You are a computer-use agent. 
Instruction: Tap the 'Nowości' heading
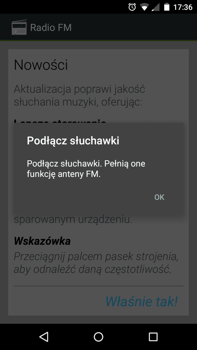41,65
